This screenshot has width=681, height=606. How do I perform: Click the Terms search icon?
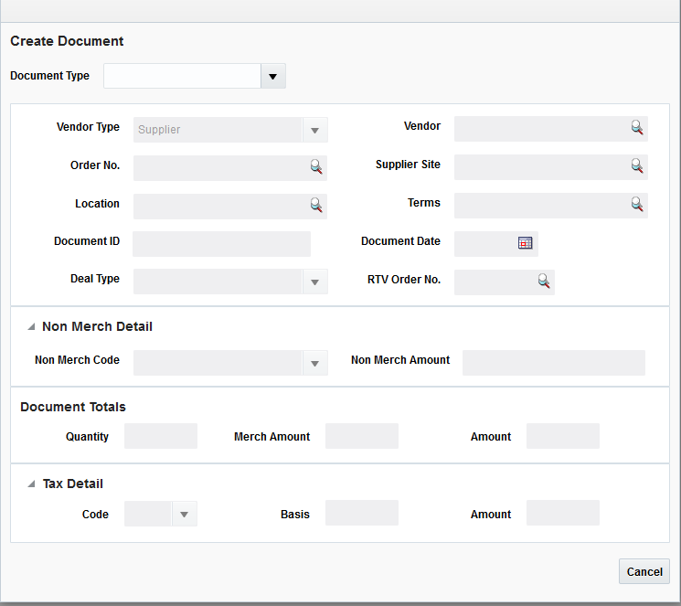pyautogui.click(x=637, y=205)
